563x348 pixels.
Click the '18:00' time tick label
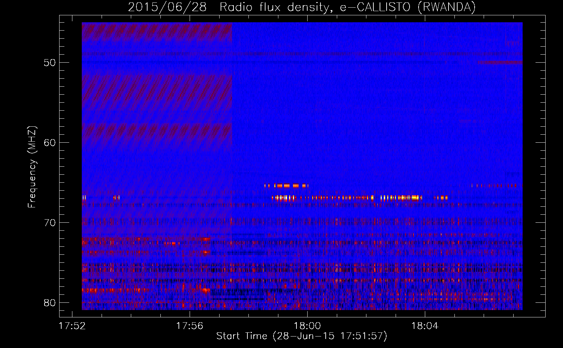tap(307, 326)
